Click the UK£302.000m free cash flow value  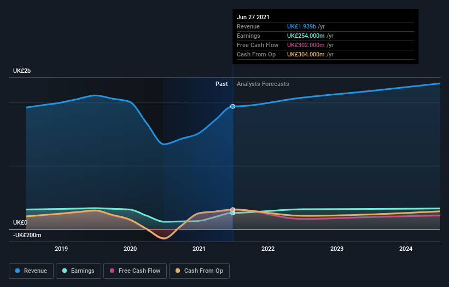[306, 45]
